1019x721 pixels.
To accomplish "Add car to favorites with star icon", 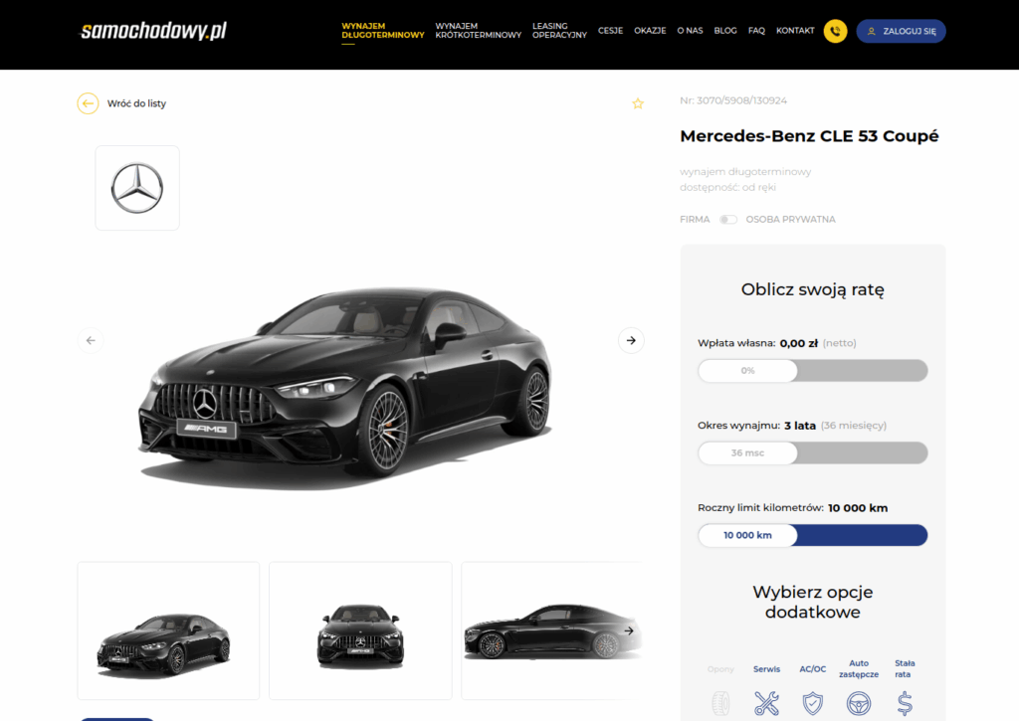I will pos(638,103).
